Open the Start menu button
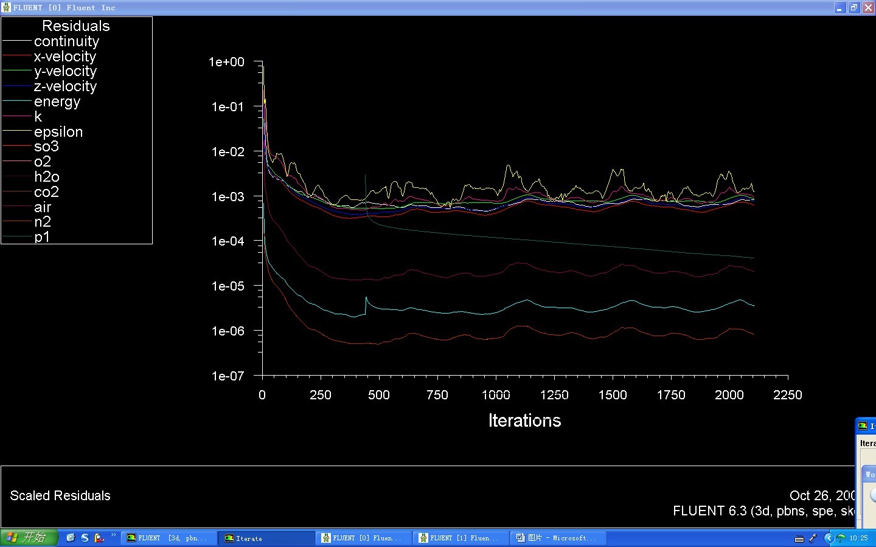Viewport: 876px width, 547px height. tap(29, 538)
